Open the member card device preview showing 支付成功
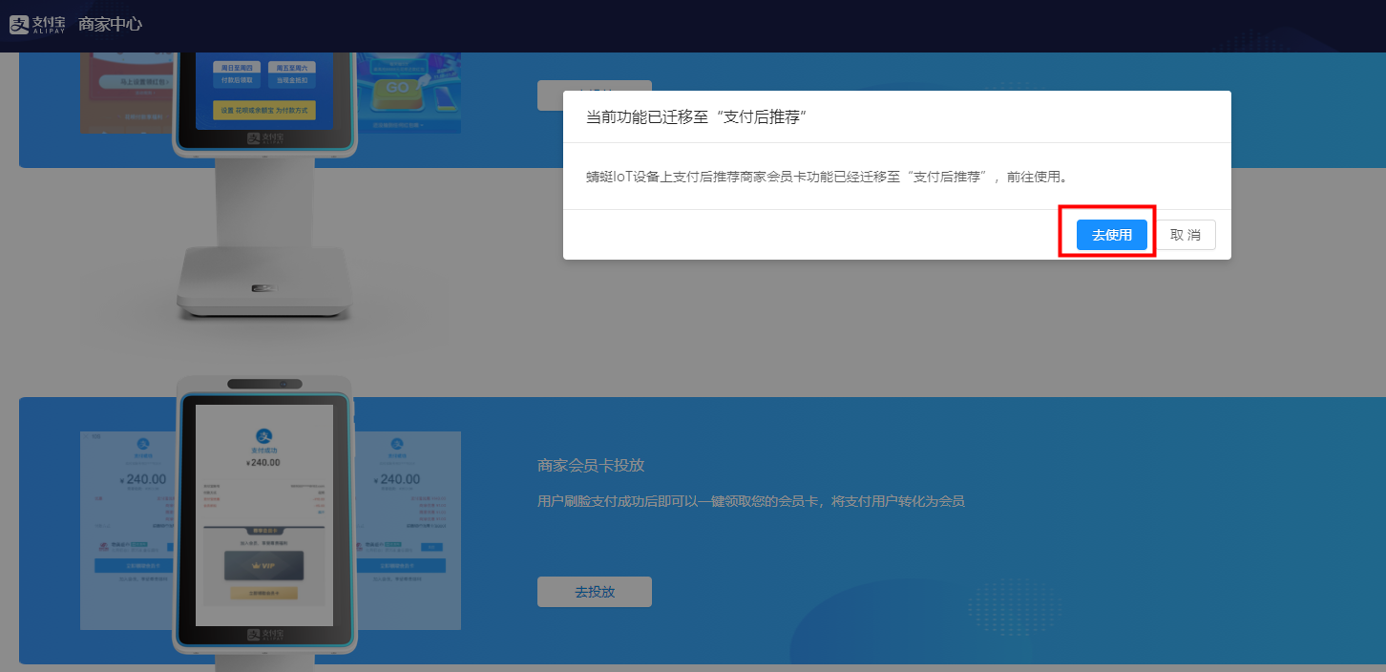Image resolution: width=1386 pixels, height=672 pixels. pyautogui.click(x=264, y=515)
